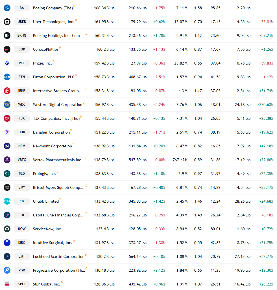The width and height of the screenshot is (277, 290).
Task: Click the D superscript beside Newmont Corporation
Action: (x=73, y=144)
